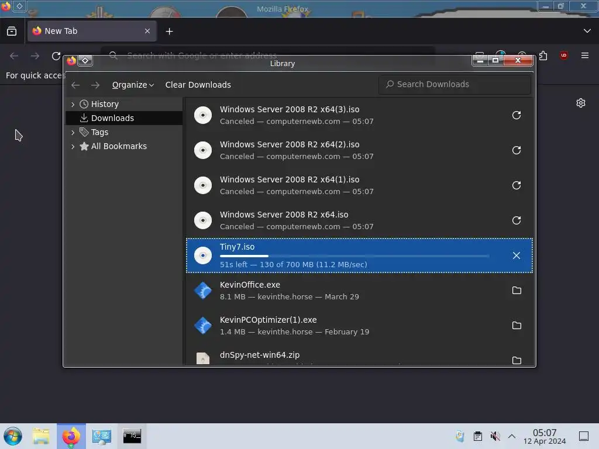The height and width of the screenshot is (449, 599).
Task: Click Firefox taskbar button
Action: (71, 436)
